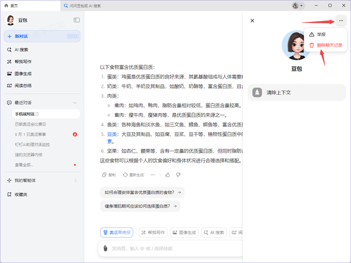Copy the reply with 复制 icon

click(109, 175)
